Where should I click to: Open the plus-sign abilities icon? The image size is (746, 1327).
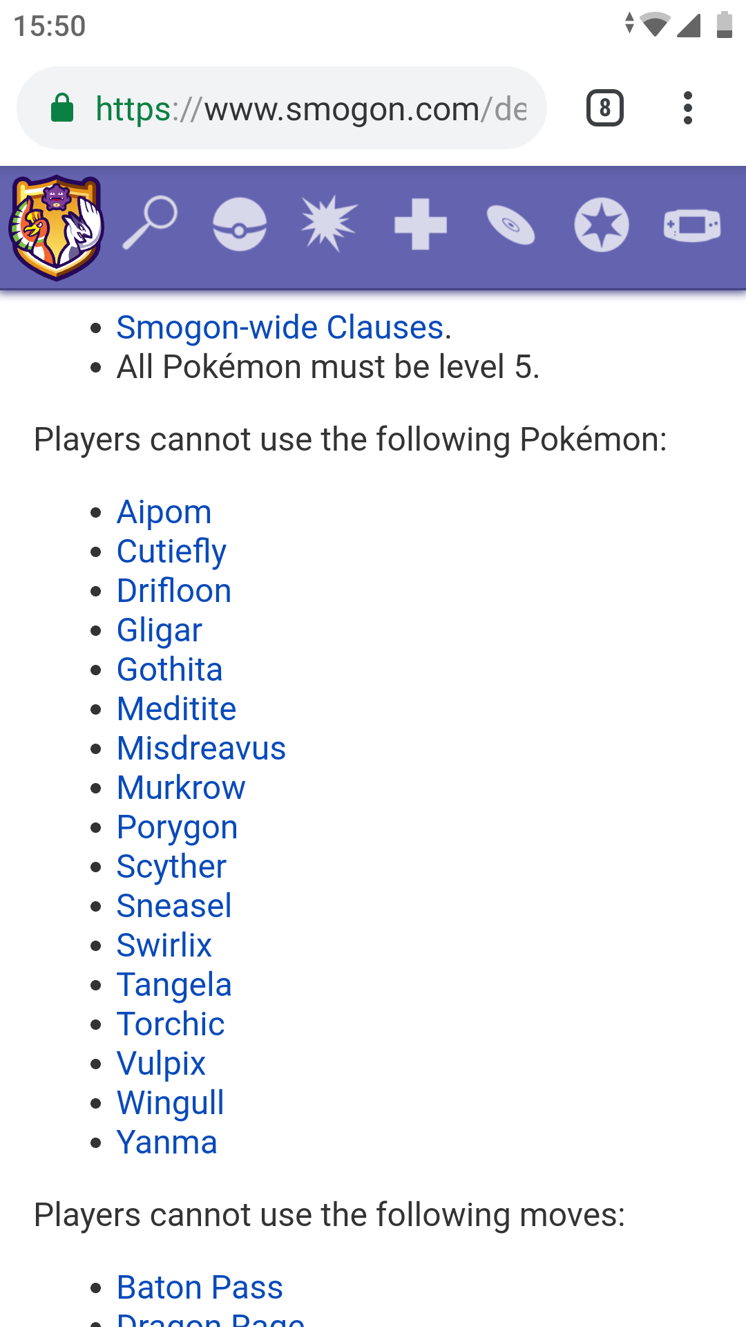[421, 224]
